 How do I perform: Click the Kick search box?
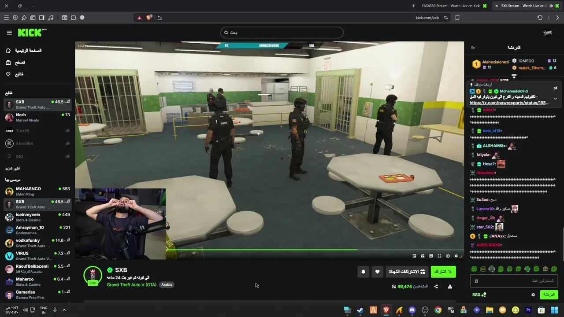(282, 33)
